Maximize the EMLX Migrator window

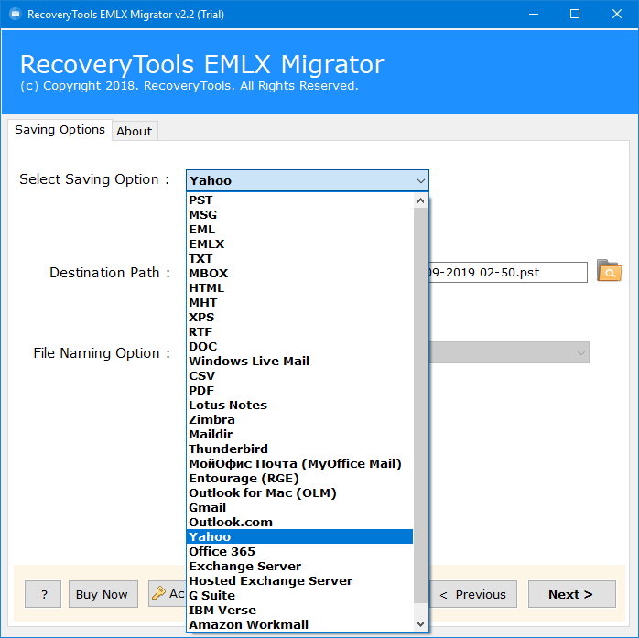(575, 15)
